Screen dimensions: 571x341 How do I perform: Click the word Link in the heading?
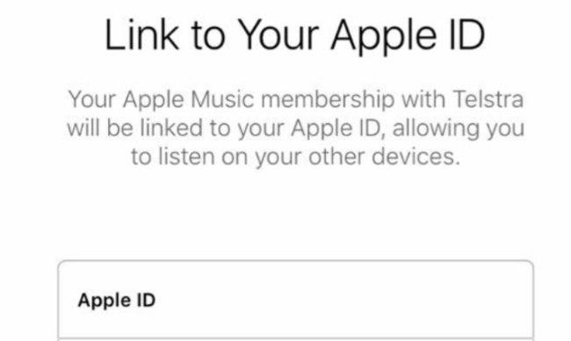(x=141, y=34)
